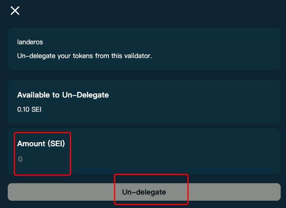
Task: Click "(SEI)" in the Amount label
Action: [x=55, y=143]
